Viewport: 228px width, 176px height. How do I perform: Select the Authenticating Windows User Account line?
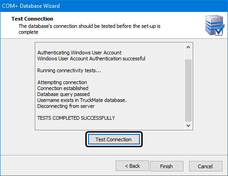pyautogui.click(x=79, y=53)
